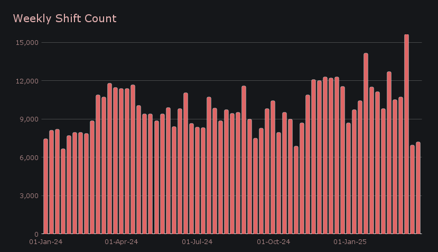The image size is (438, 252).
Task: Click the 01-Jul-24 x-axis label
Action: coord(197,242)
